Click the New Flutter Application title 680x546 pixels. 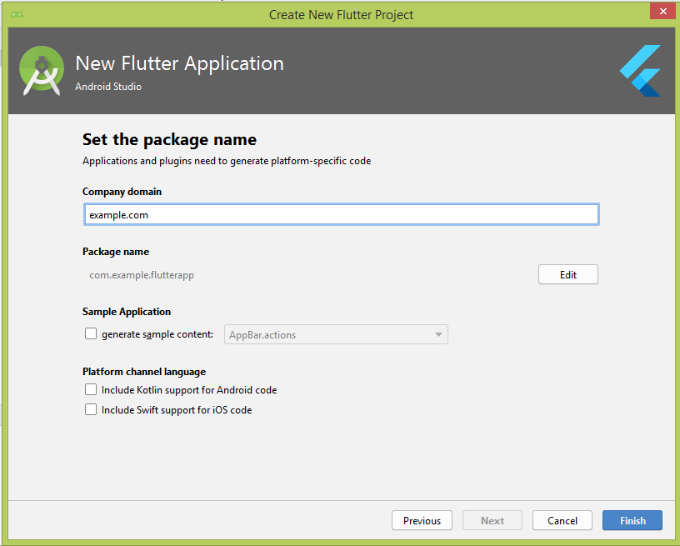click(179, 63)
